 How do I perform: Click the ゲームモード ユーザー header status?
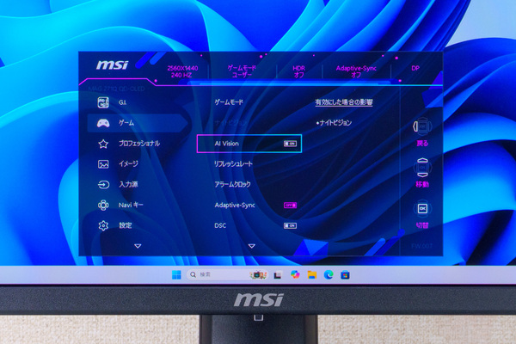(242, 71)
